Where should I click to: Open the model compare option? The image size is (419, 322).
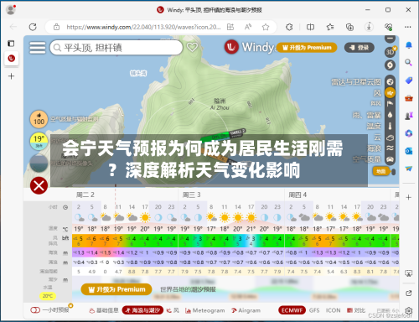(356, 310)
